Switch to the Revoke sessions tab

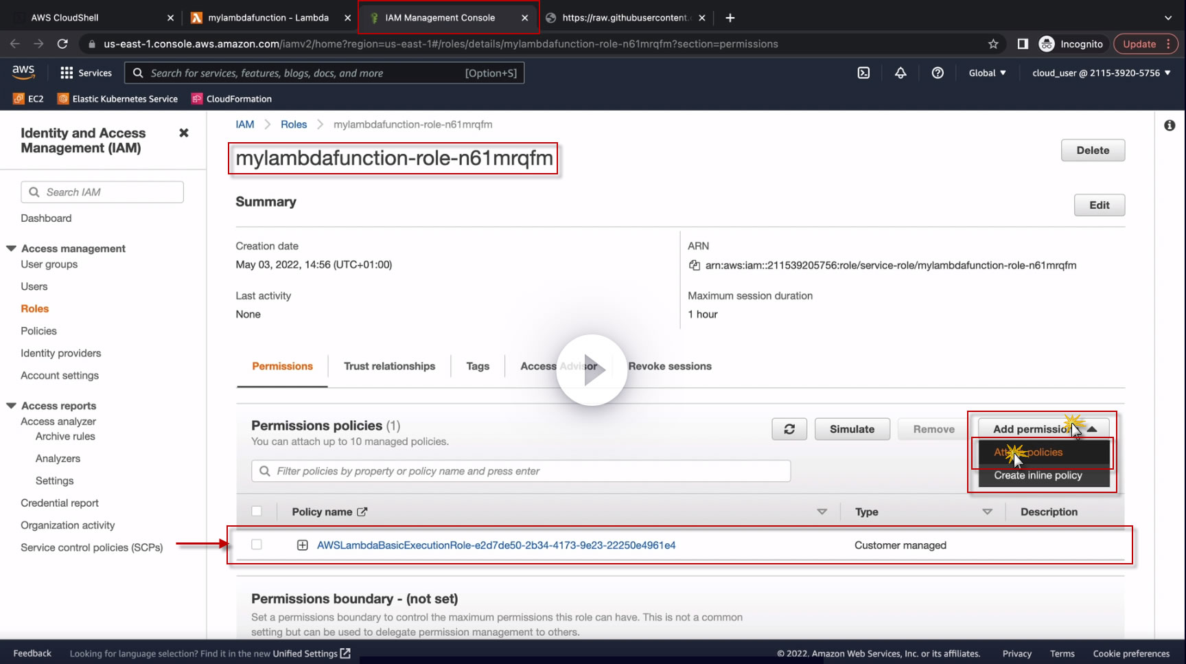pyautogui.click(x=670, y=367)
